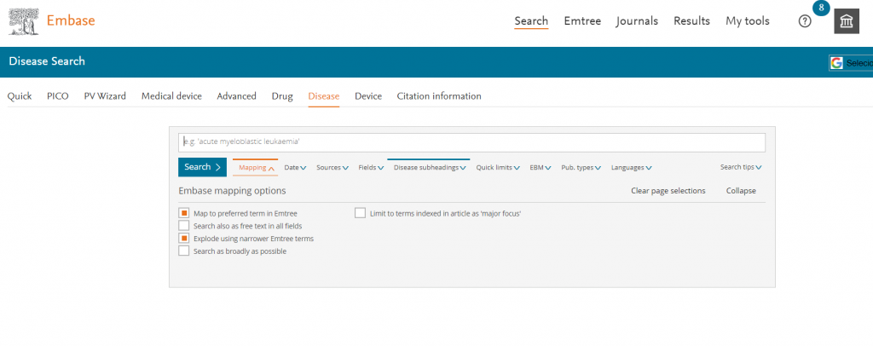
Task: Switch to the PICO search tab
Action: [x=57, y=96]
